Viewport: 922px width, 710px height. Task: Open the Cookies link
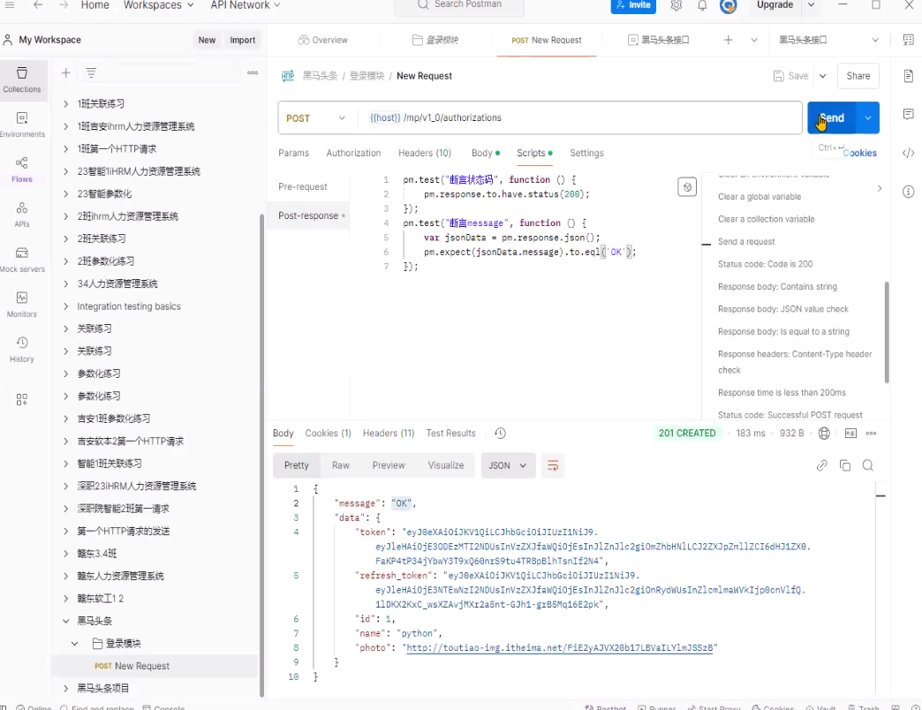coord(859,153)
